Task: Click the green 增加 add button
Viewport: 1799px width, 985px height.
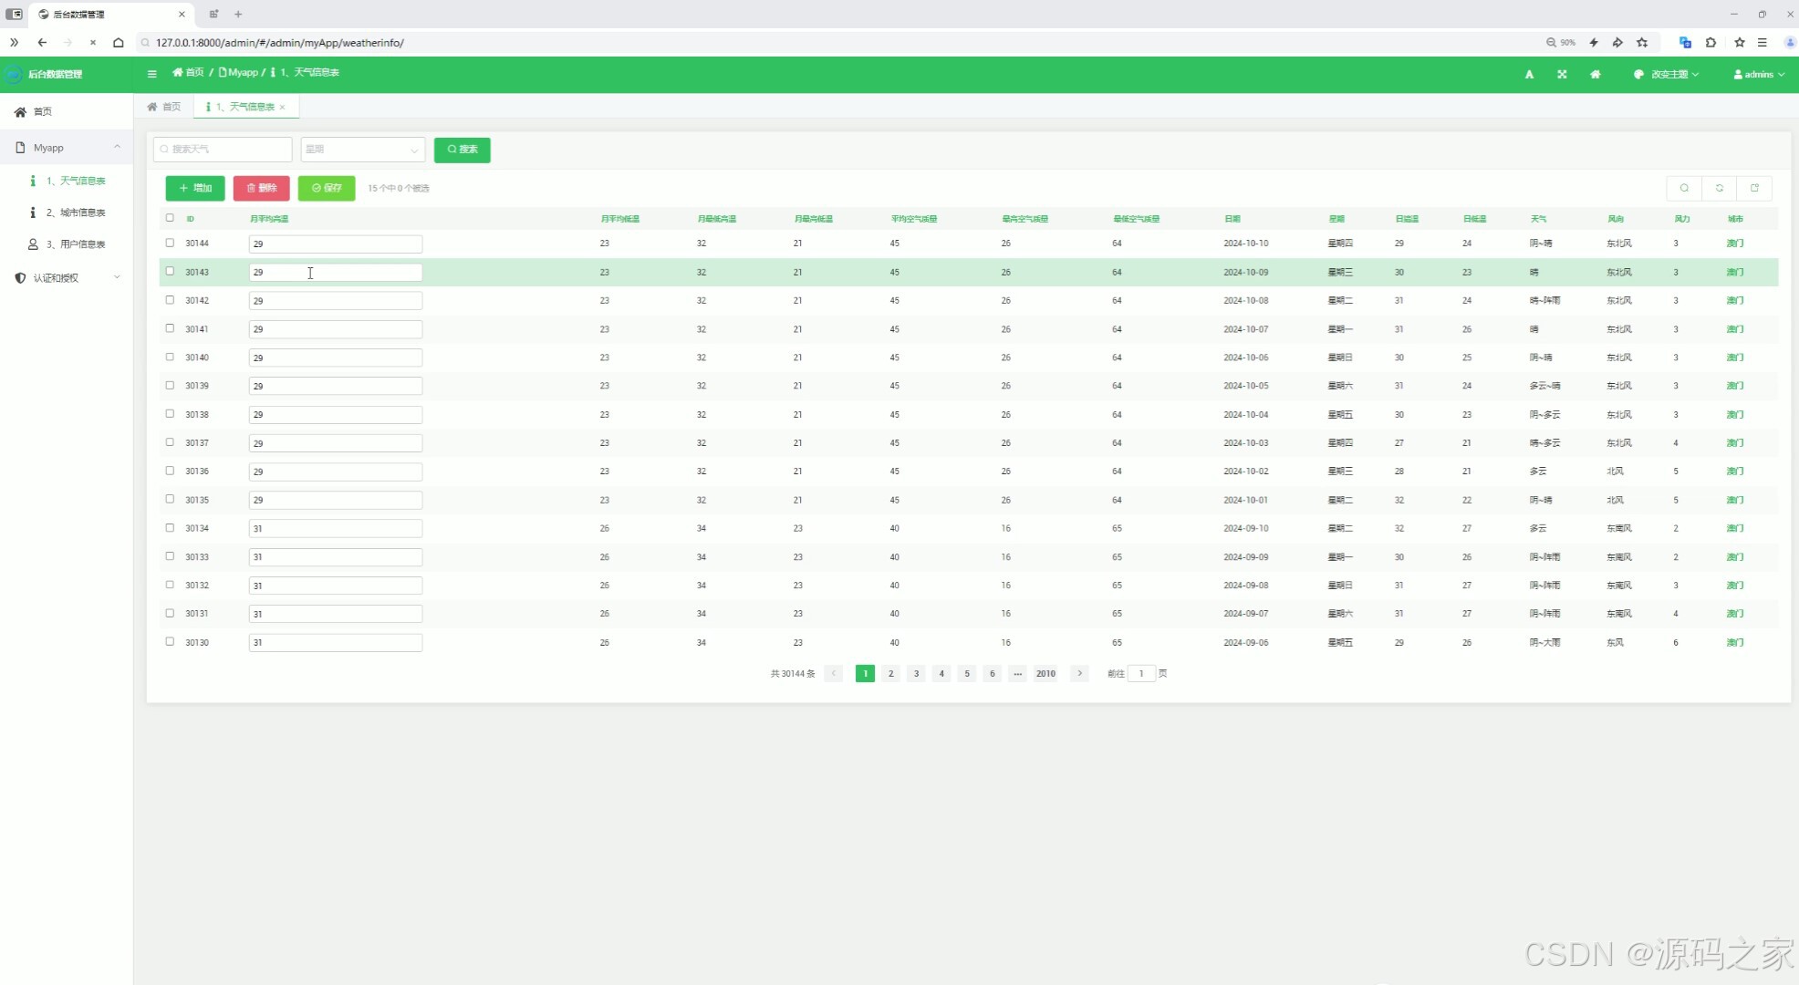Action: tap(195, 188)
